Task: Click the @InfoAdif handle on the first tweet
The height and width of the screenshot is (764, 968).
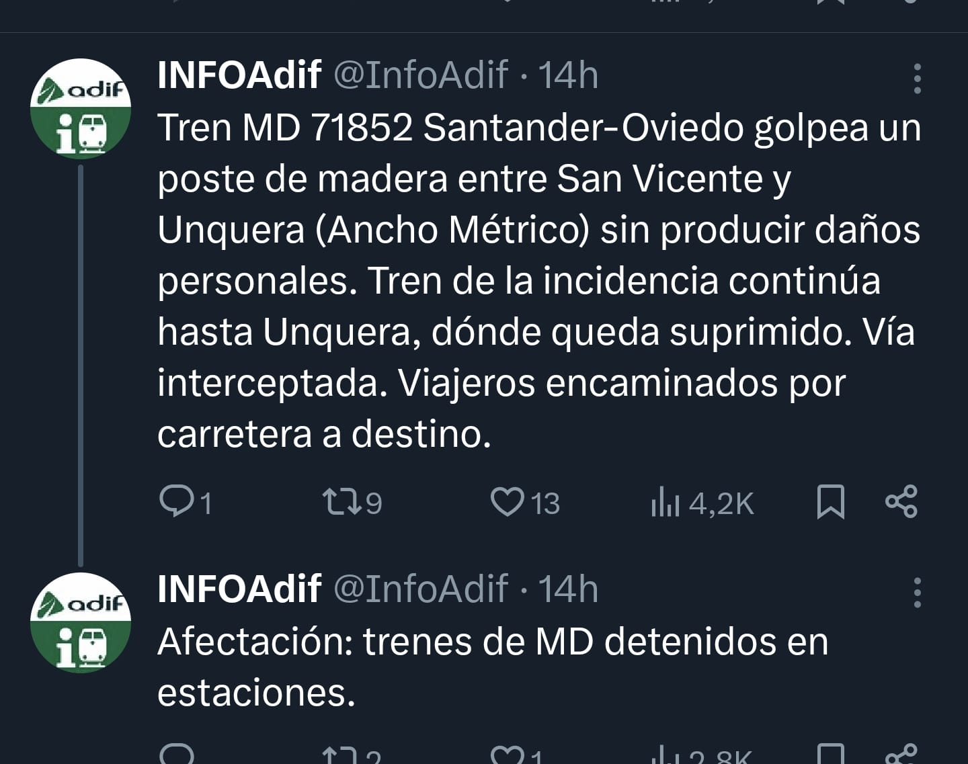Action: [x=421, y=75]
